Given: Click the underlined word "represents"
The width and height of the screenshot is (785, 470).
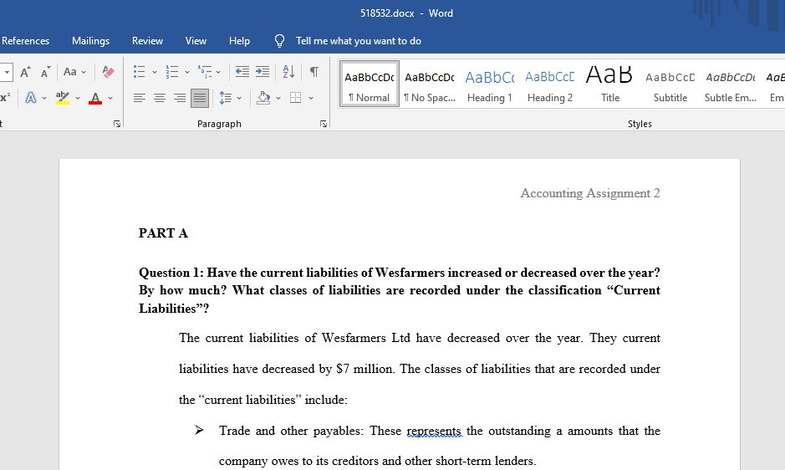Looking at the screenshot, I should click(434, 431).
